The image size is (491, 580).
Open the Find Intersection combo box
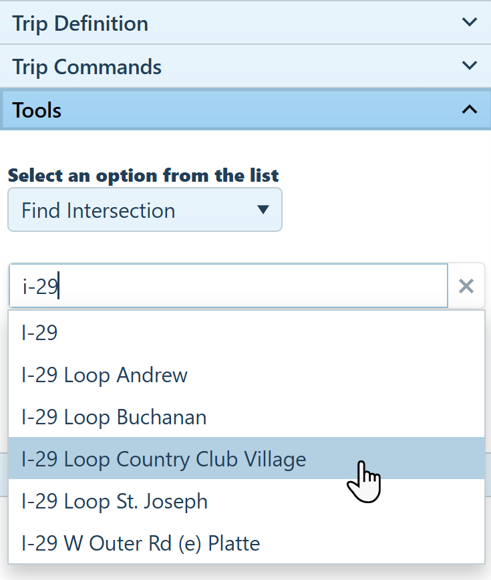pos(144,210)
